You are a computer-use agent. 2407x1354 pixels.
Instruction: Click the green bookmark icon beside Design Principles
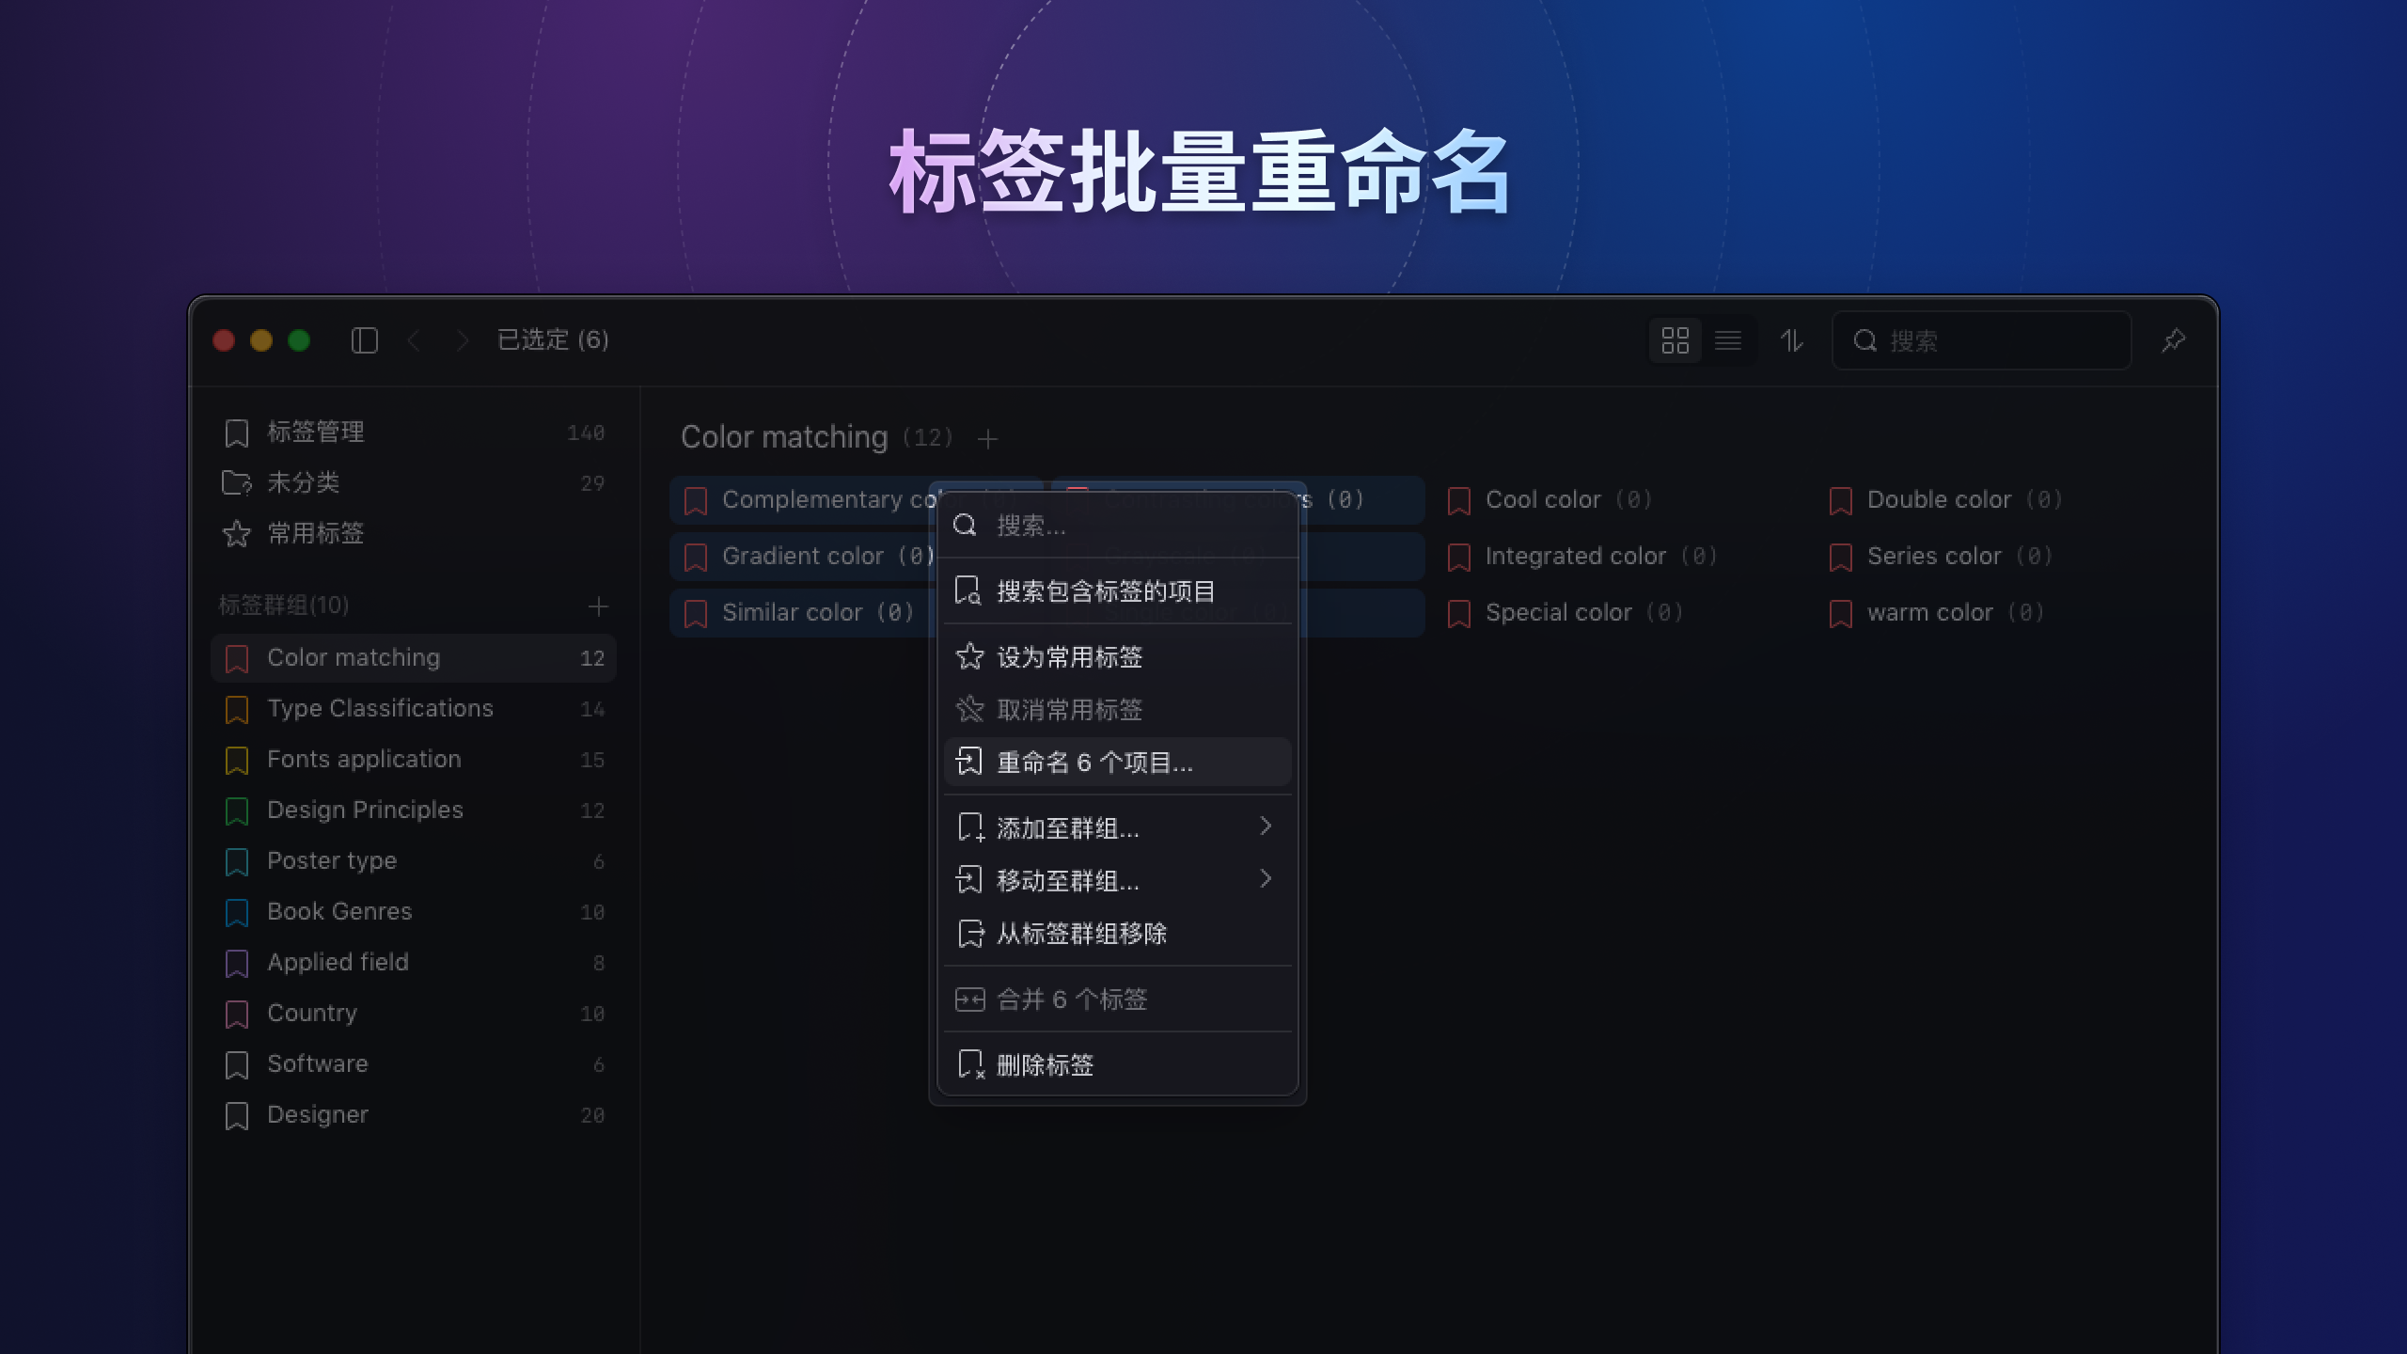click(238, 810)
